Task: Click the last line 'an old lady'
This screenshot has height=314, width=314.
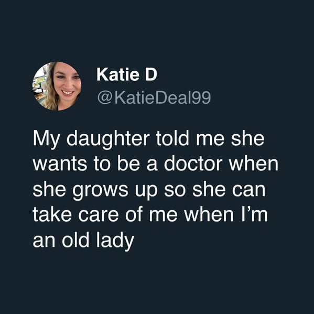Action: tap(83, 241)
